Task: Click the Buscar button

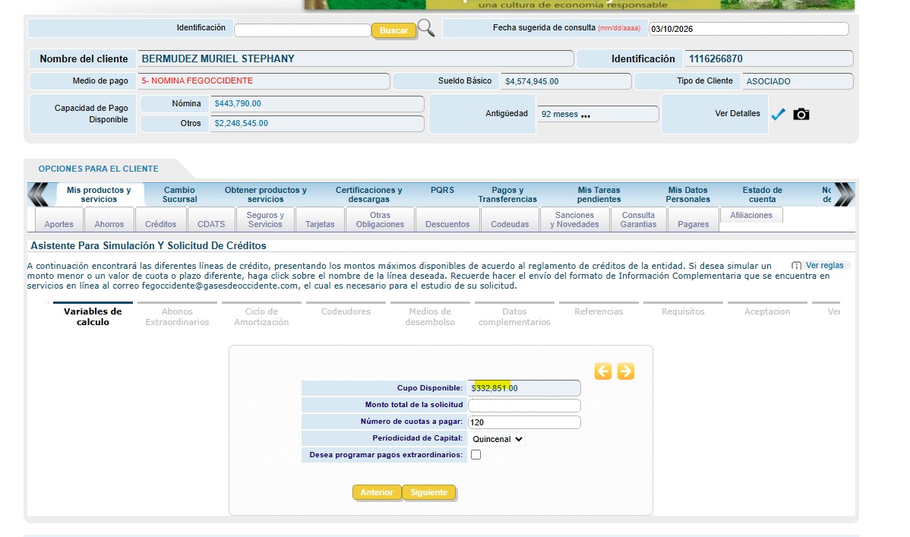Action: tap(393, 30)
